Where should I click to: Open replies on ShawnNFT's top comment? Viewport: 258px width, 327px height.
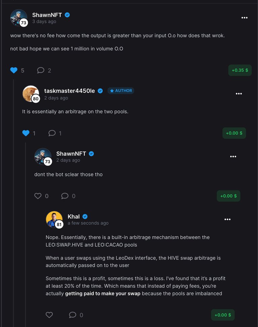pos(41,70)
